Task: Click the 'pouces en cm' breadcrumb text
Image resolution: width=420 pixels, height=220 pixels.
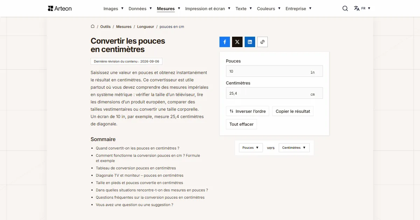Action: point(172,27)
